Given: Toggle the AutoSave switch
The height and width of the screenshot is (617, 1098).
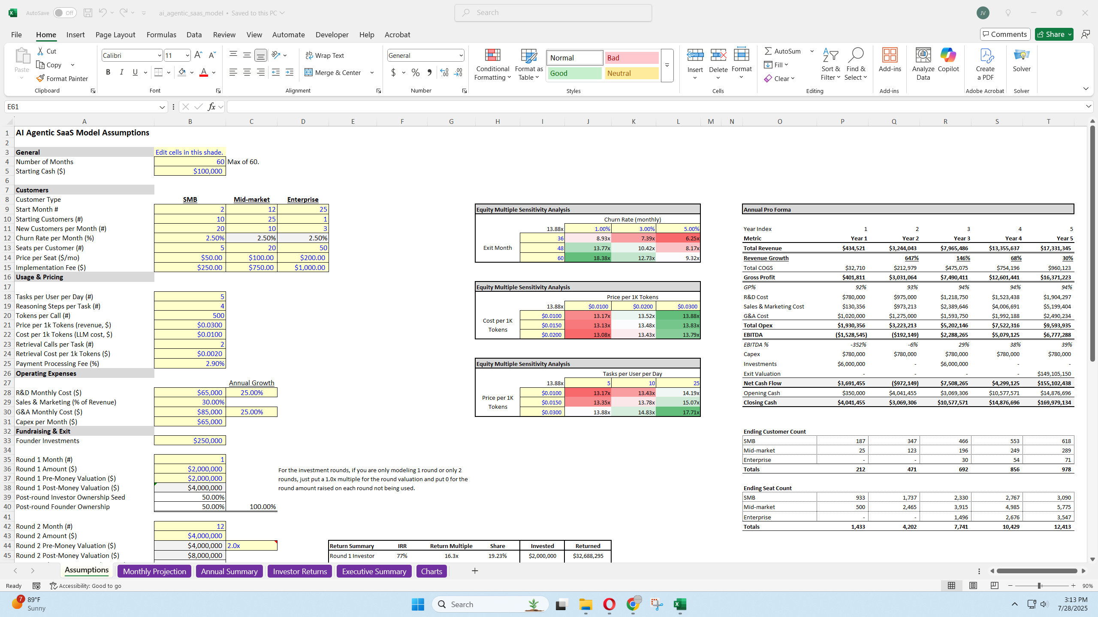Looking at the screenshot, I should [65, 13].
